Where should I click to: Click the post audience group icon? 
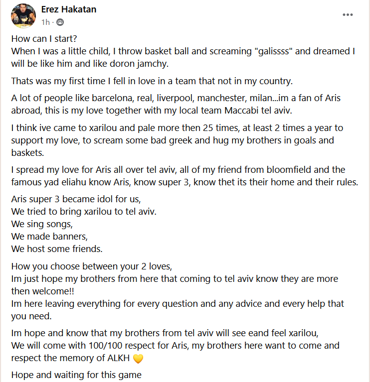point(60,22)
